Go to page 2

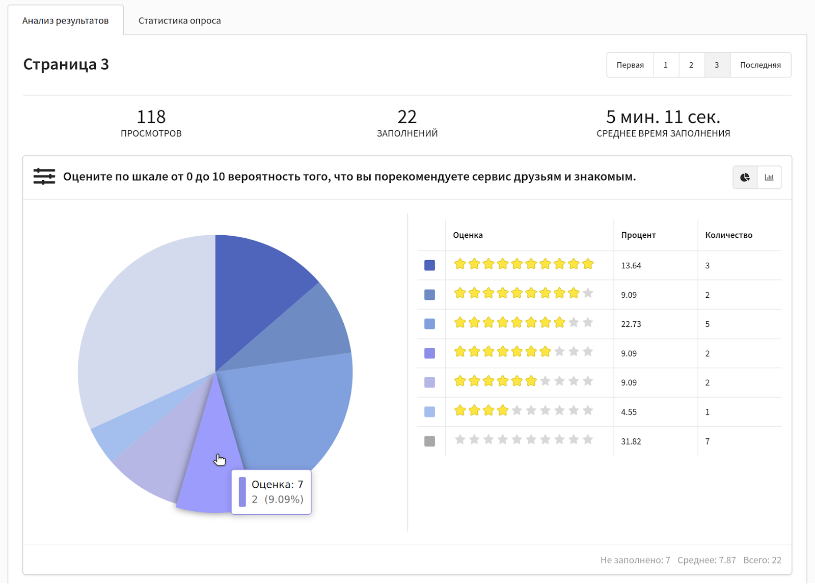pos(691,65)
